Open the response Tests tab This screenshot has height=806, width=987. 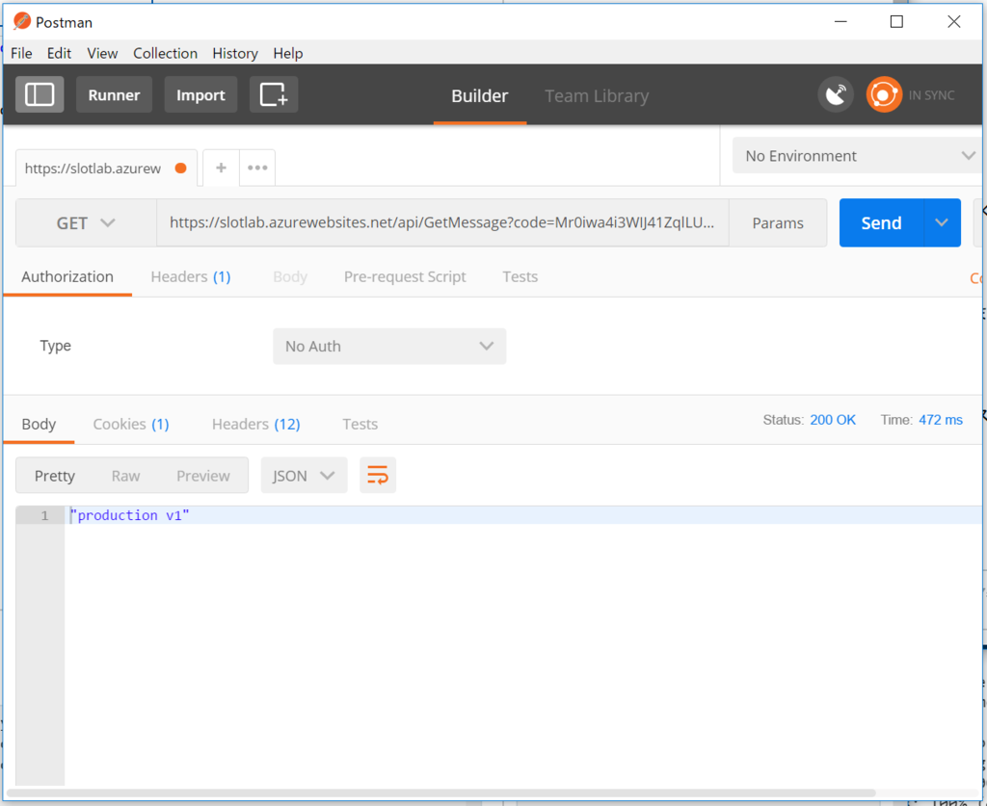click(360, 425)
